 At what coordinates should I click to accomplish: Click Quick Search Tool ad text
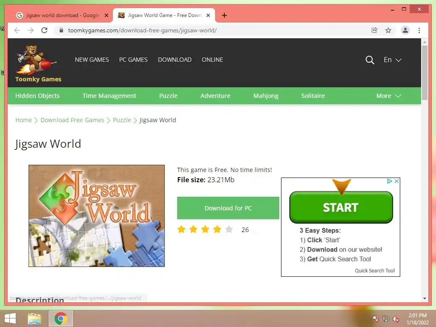tap(375, 270)
